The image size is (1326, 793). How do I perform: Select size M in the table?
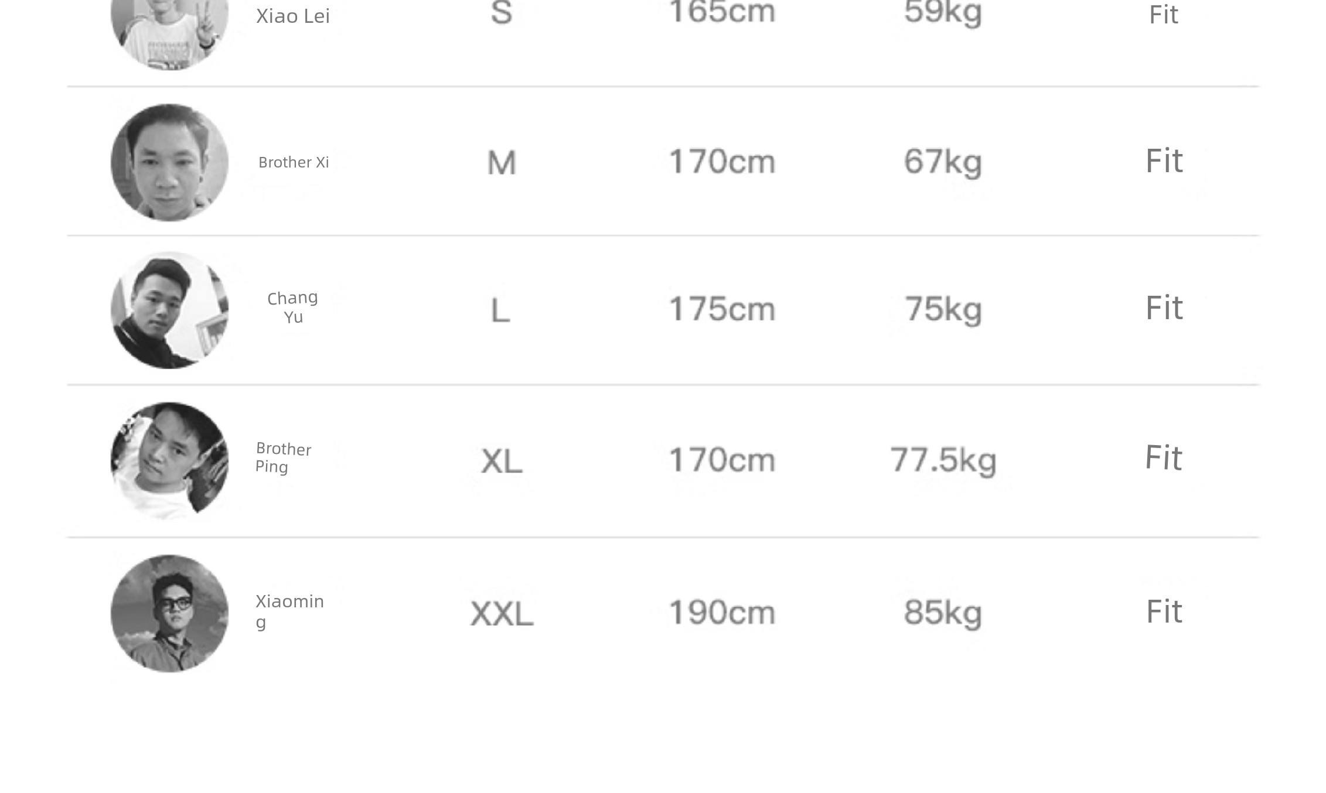(502, 163)
